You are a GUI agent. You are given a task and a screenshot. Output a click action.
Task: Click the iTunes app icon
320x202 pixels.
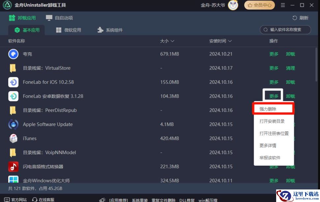(x=13, y=138)
